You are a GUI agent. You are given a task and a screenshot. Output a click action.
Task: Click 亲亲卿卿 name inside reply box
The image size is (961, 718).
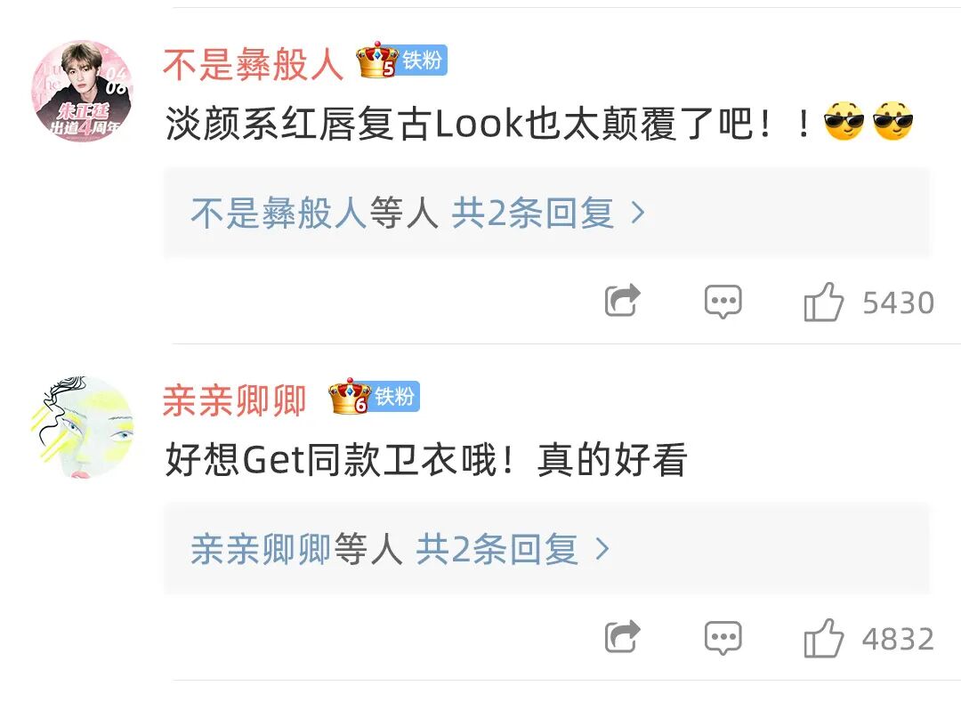pyautogui.click(x=261, y=549)
